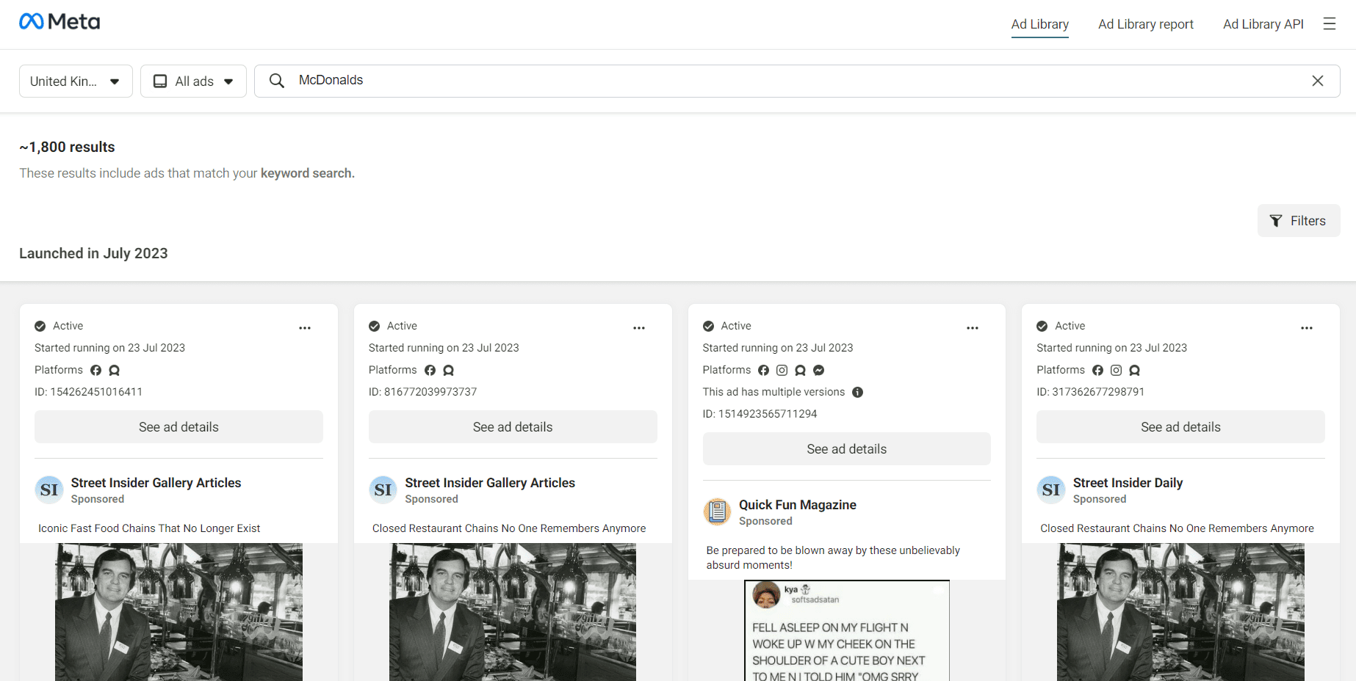Click the search magnifier icon
The height and width of the screenshot is (681, 1356).
coord(276,81)
